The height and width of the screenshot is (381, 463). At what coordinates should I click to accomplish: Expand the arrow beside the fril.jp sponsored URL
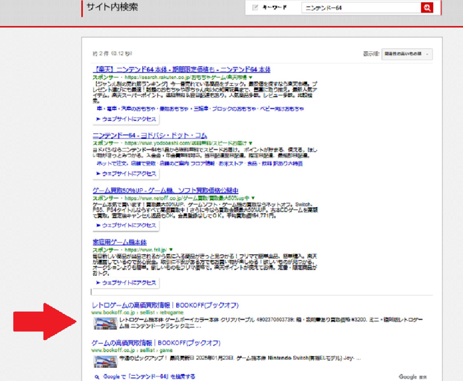pos(171,249)
